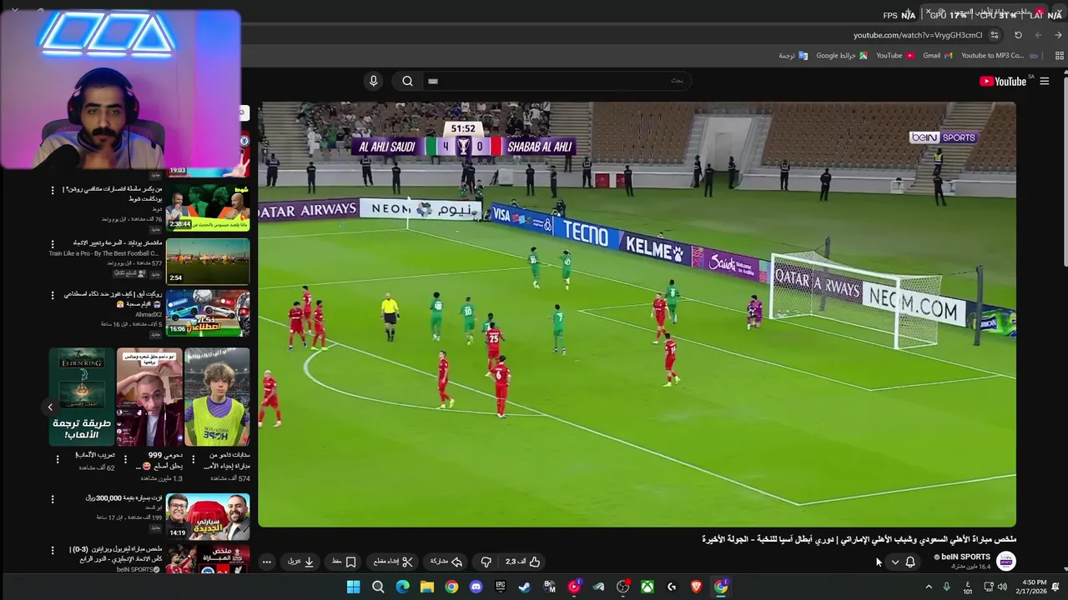Open options menu for Liverpool Brighton highlights
The width and height of the screenshot is (1068, 600).
53,550
